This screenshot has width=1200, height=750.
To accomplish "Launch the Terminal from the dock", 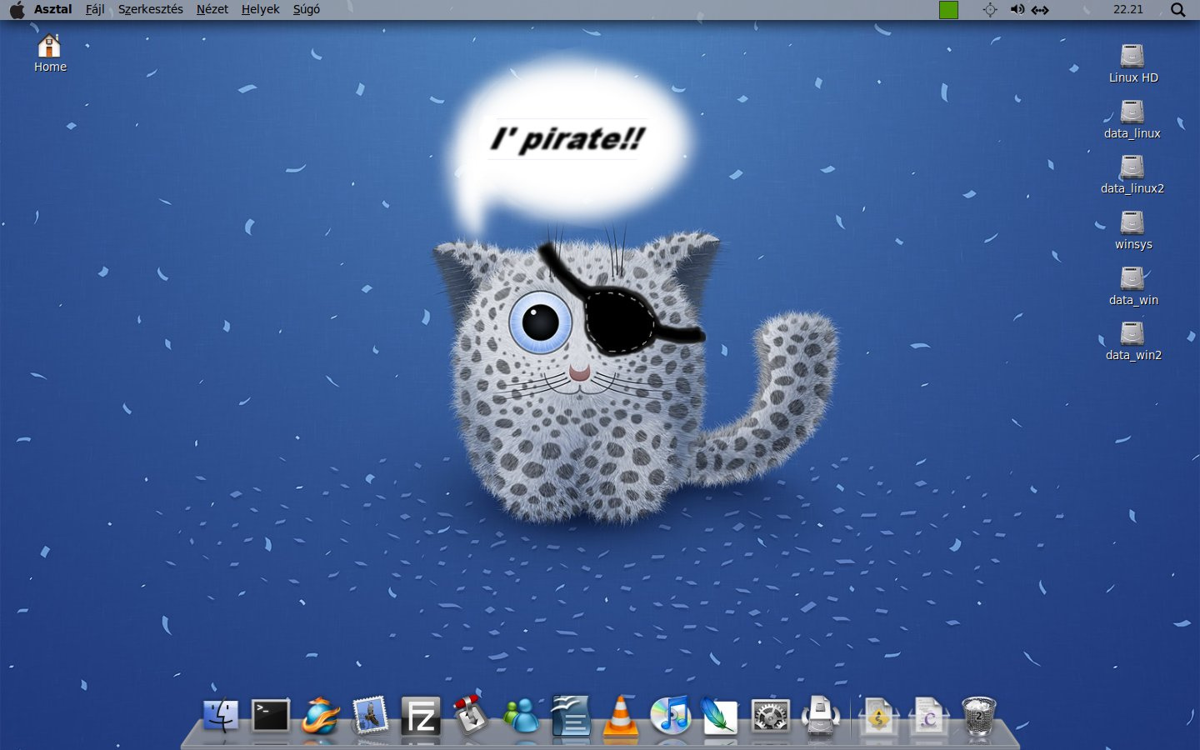I will coord(271,716).
